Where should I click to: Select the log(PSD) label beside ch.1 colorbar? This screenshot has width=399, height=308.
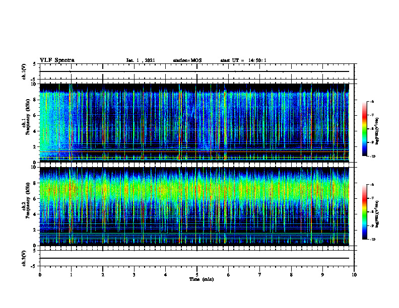pyautogui.click(x=377, y=131)
